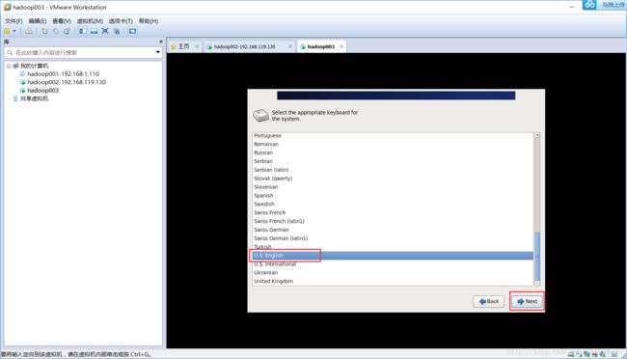Image resolution: width=627 pixels, height=359 pixels.
Task: Select hadoop002-192.168.119.130 in the library
Action: [67, 82]
